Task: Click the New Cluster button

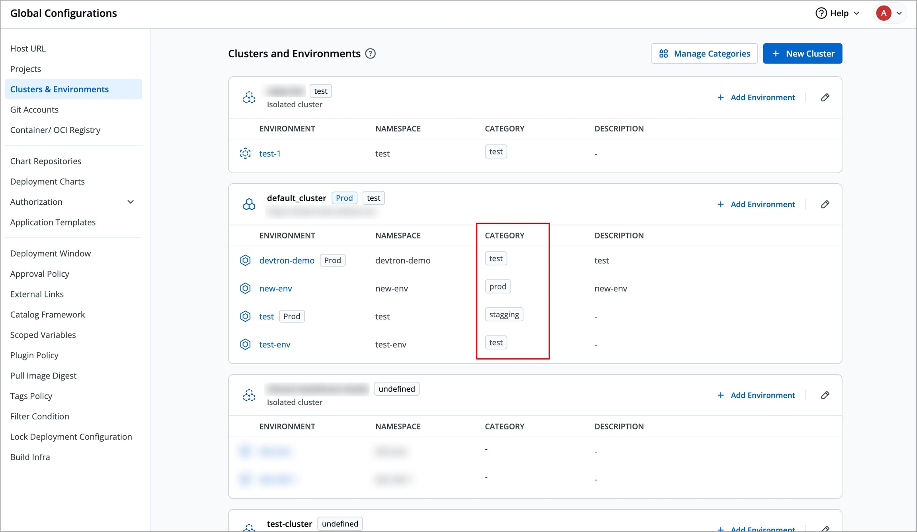Action: pyautogui.click(x=802, y=54)
